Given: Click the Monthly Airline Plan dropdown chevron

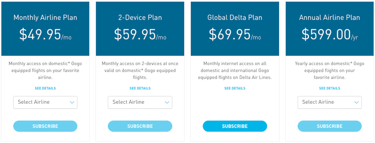Looking at the screenshot, I should tap(72, 103).
